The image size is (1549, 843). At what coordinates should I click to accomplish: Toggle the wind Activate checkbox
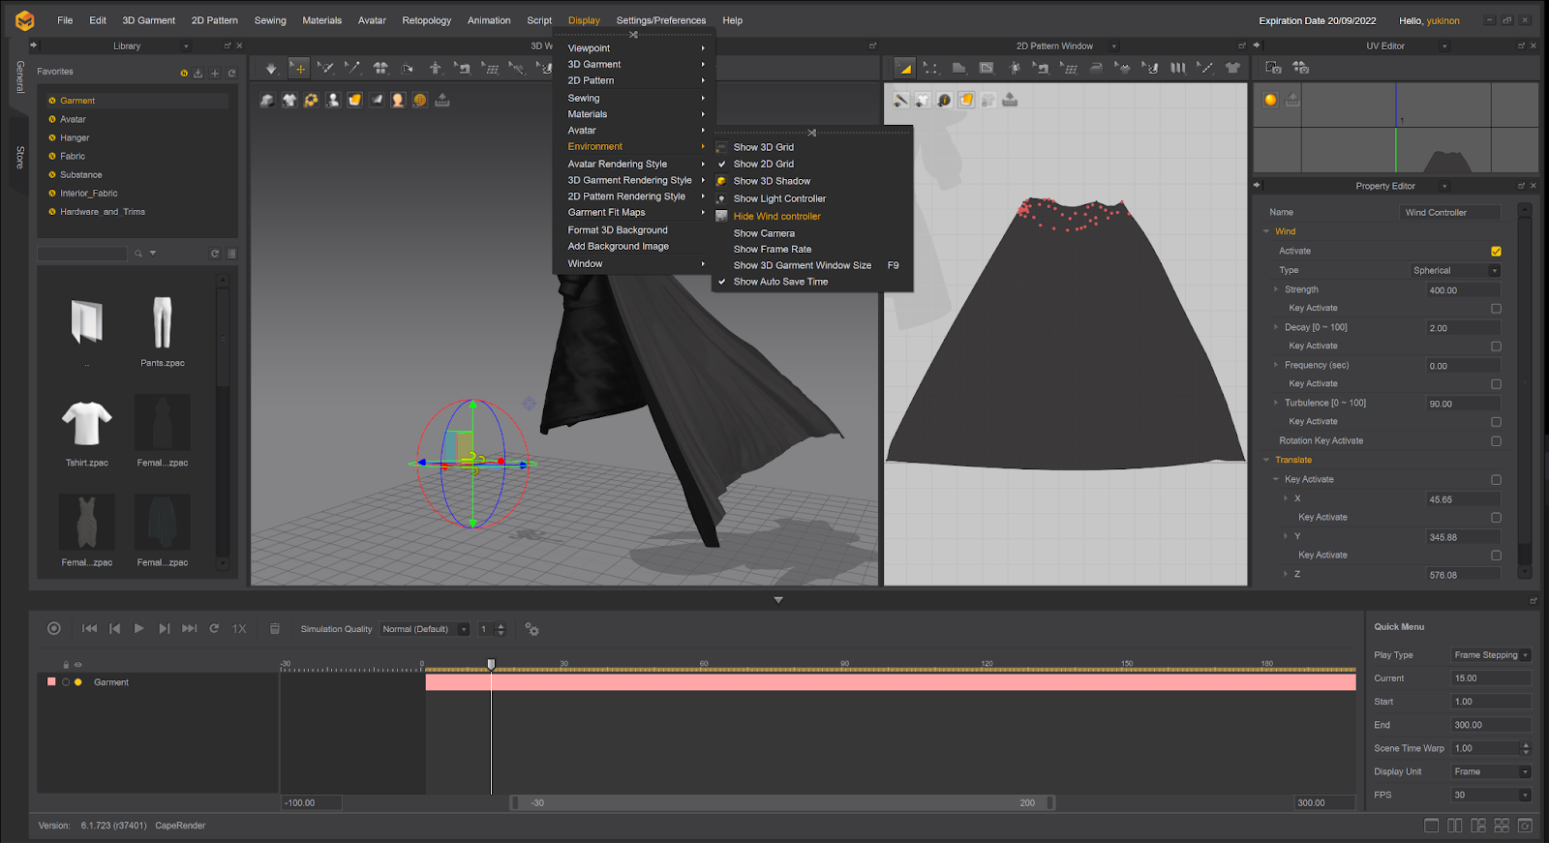pyautogui.click(x=1496, y=252)
